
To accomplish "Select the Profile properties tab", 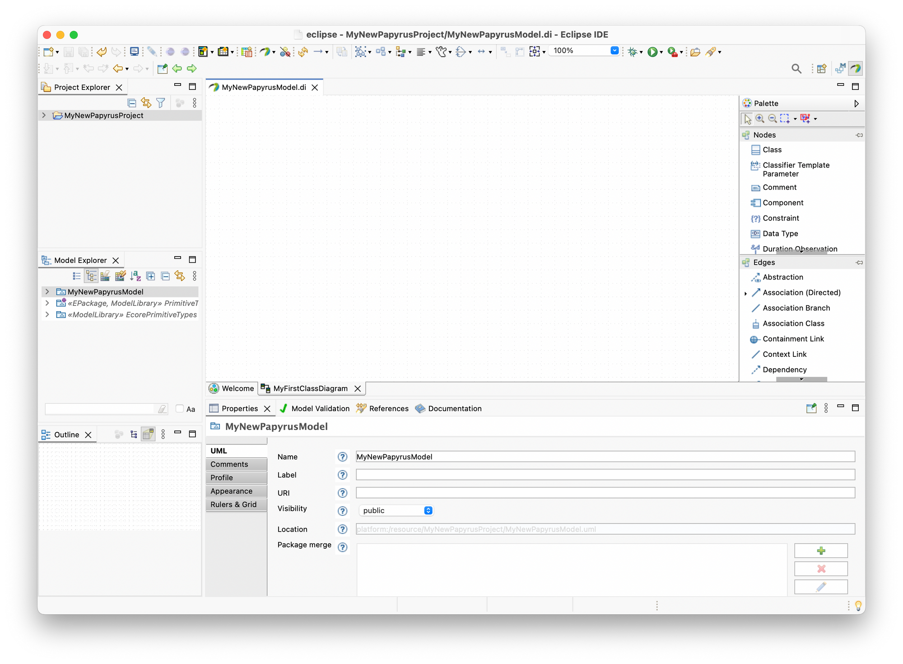I will pyautogui.click(x=237, y=477).
